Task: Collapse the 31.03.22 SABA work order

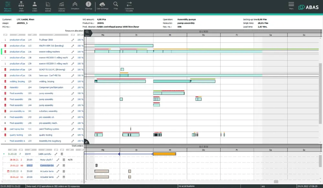Action: tap(4, 154)
